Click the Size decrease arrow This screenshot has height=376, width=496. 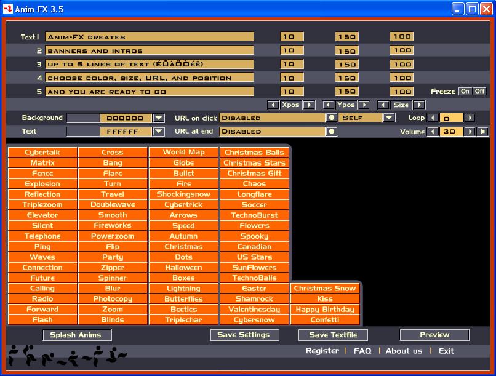(x=383, y=105)
